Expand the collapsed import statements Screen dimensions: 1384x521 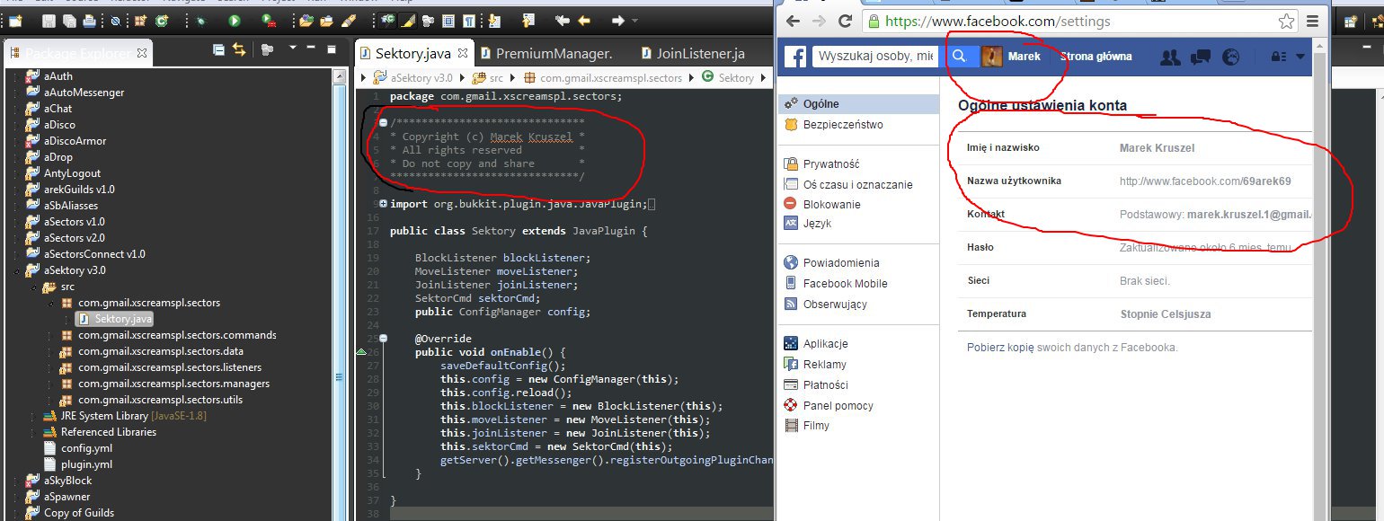coord(384,204)
